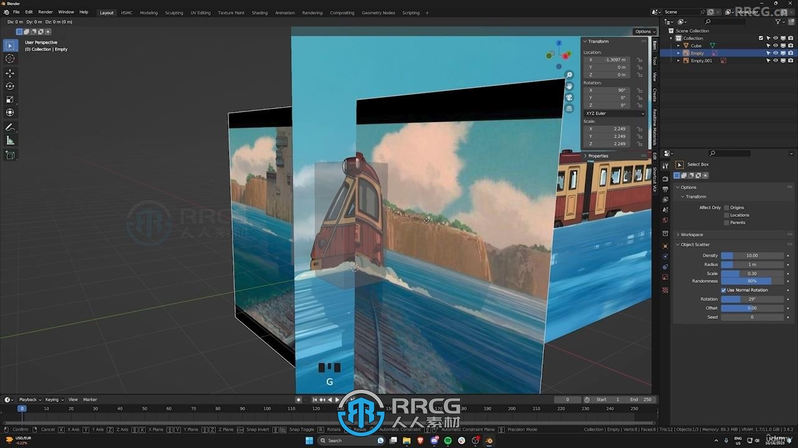The image size is (798, 448).
Task: Collapse the Transform panel in sidebar
Action: coord(585,42)
